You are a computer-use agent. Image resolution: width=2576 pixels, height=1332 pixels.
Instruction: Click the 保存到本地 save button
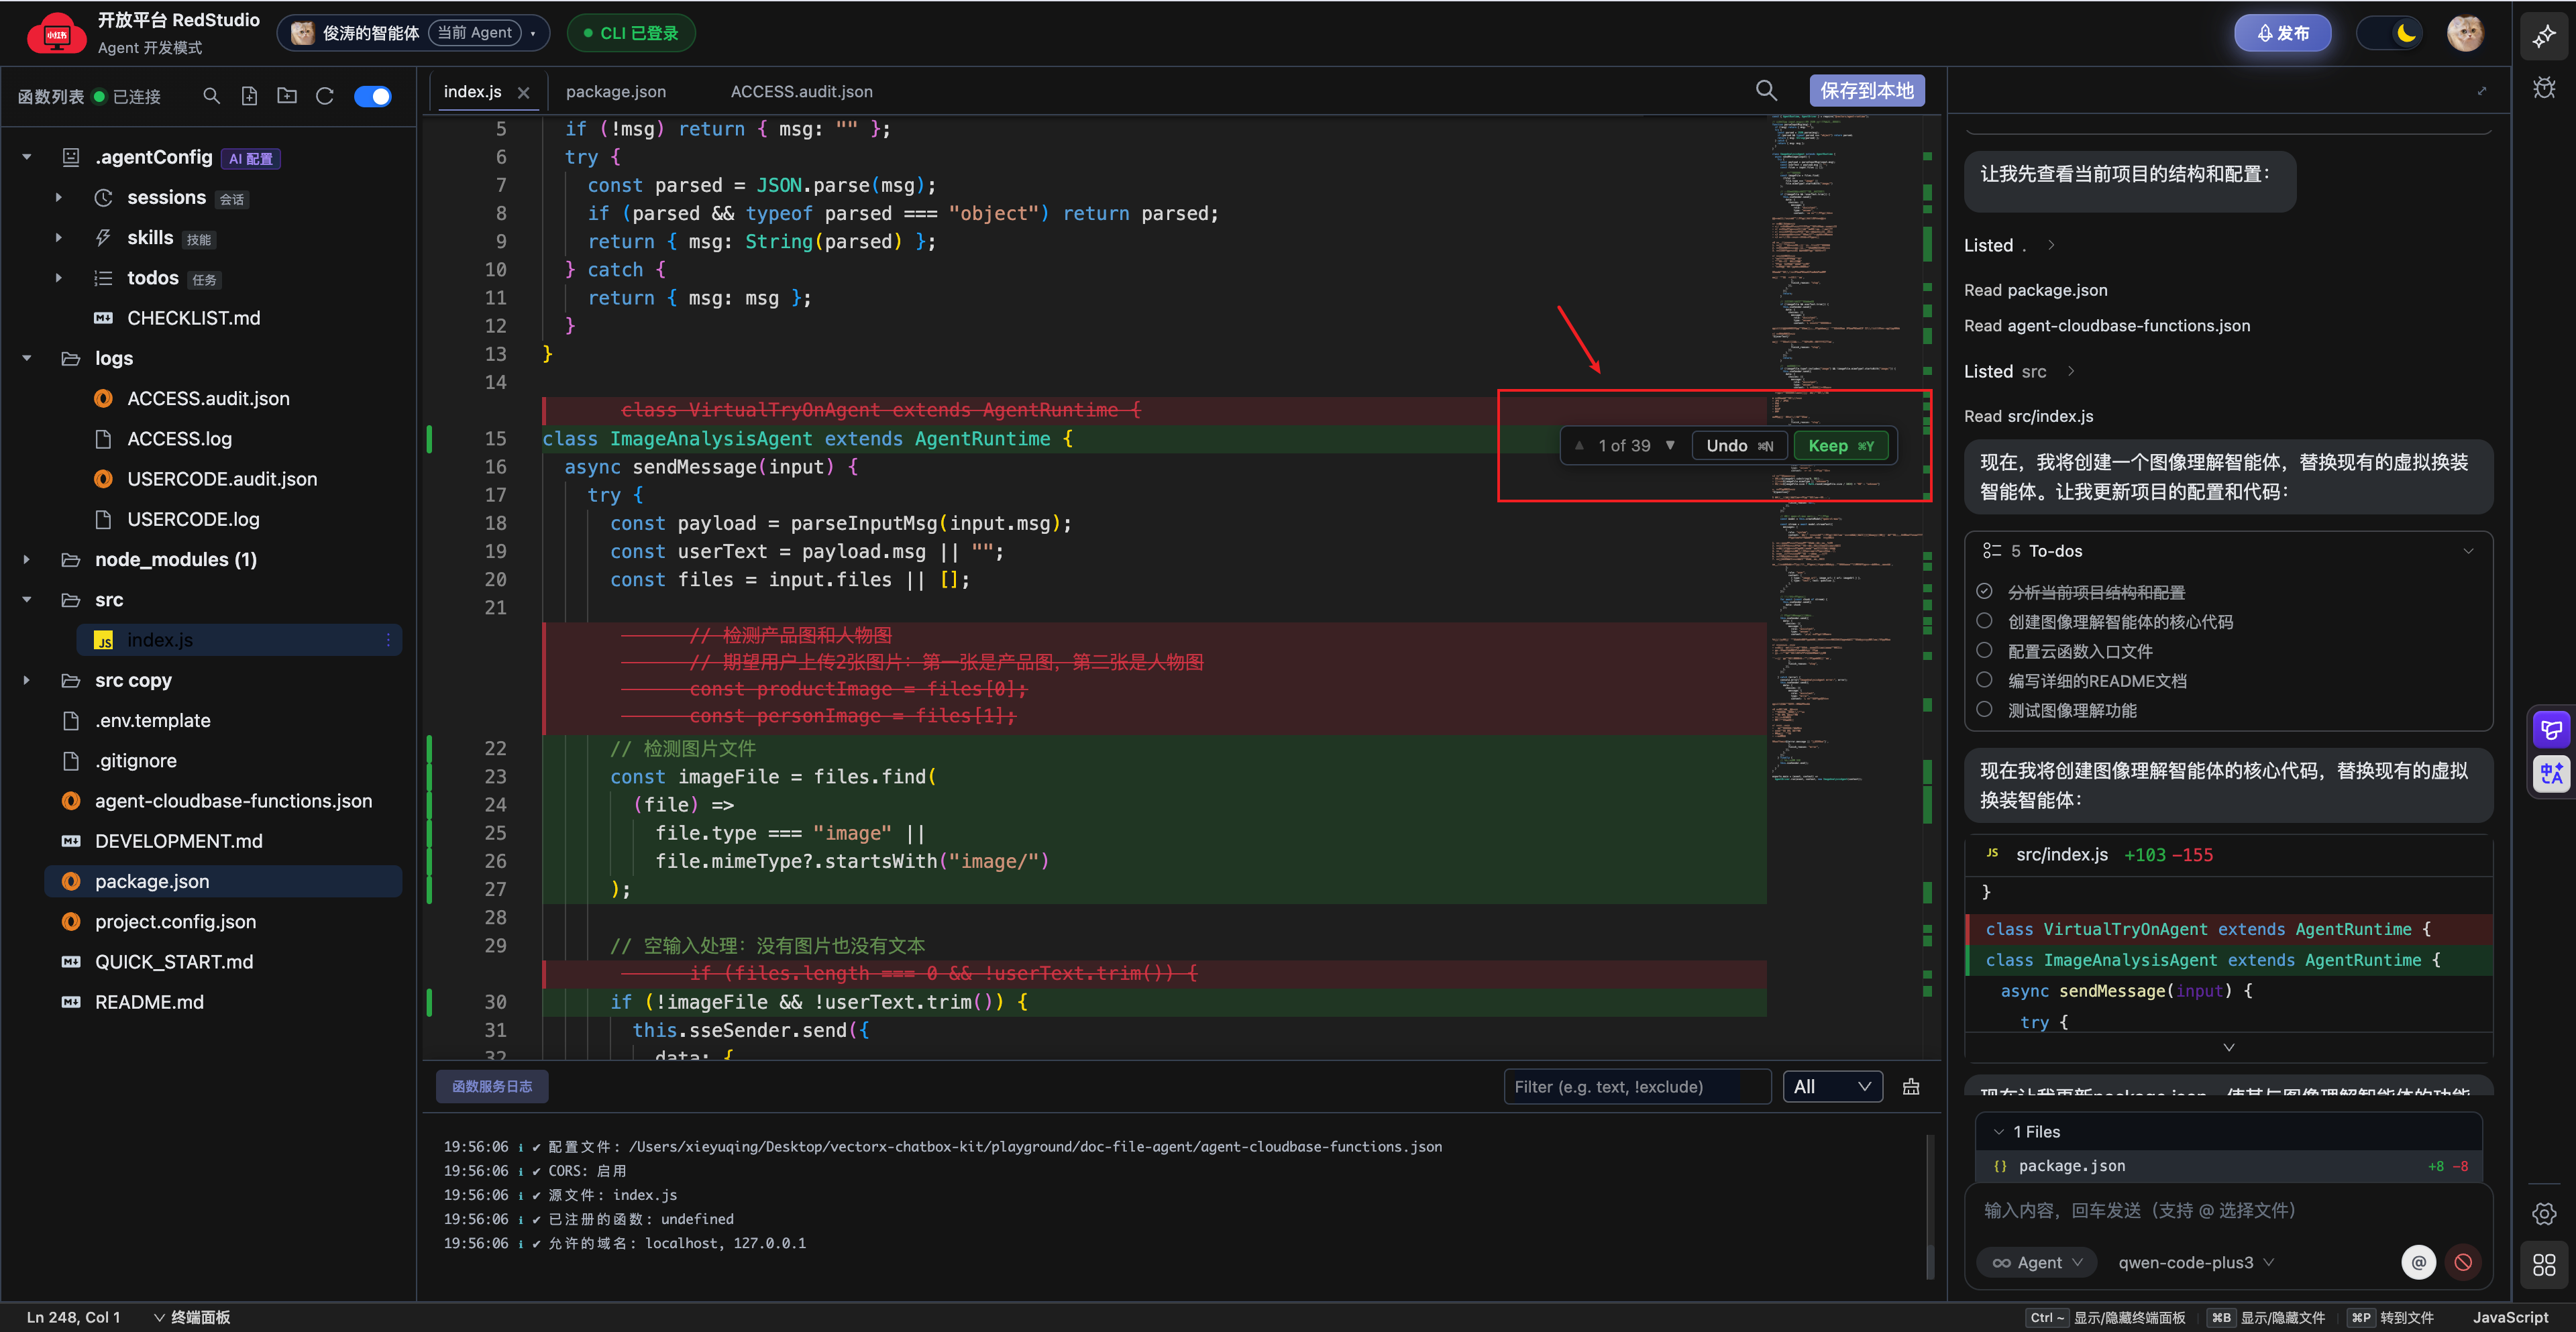point(1867,91)
